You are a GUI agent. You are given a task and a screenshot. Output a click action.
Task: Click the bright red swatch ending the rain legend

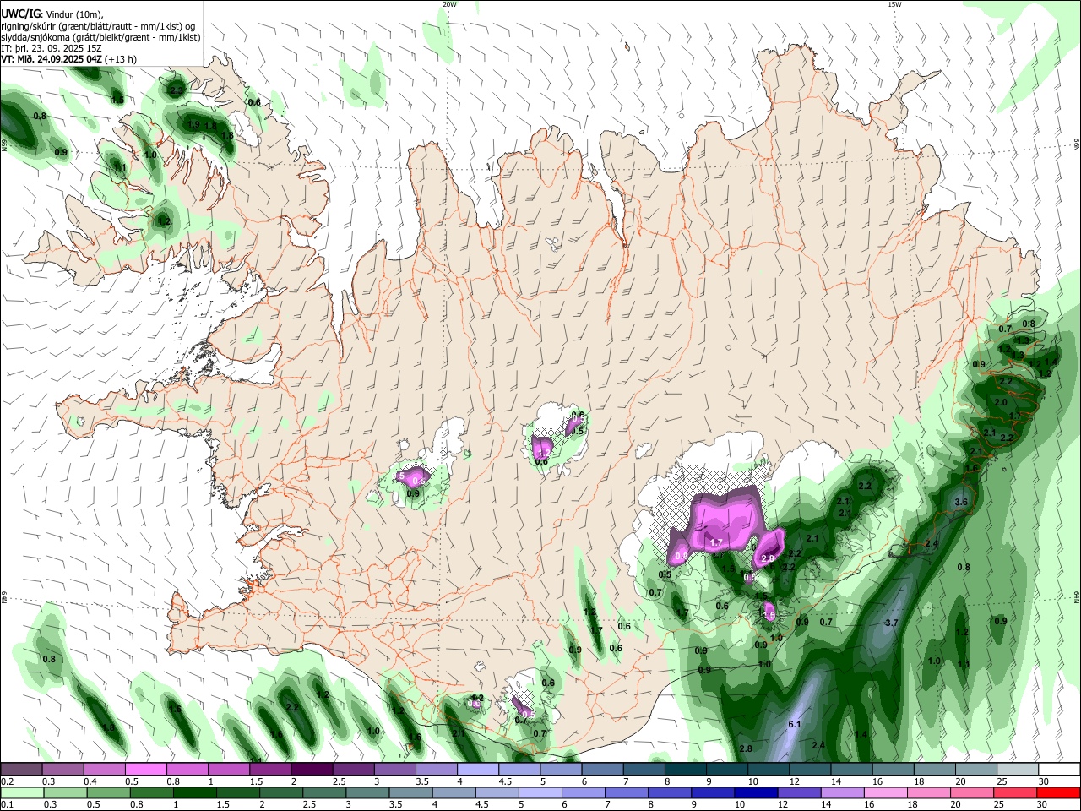[1058, 792]
